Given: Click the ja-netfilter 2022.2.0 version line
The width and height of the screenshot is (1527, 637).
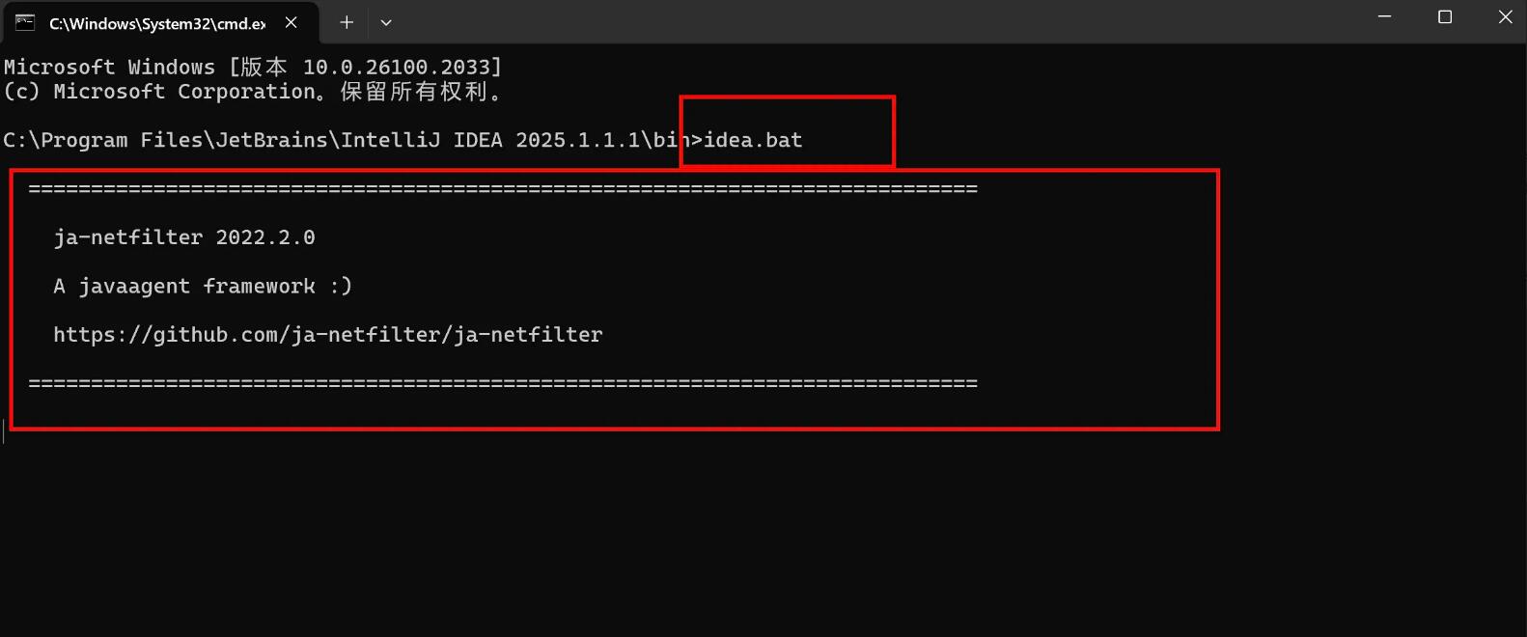Looking at the screenshot, I should [x=184, y=237].
